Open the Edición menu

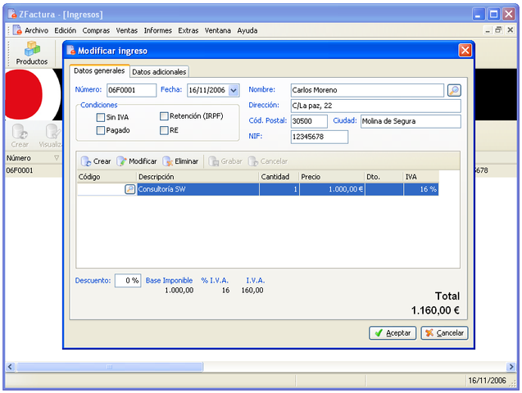click(x=66, y=30)
